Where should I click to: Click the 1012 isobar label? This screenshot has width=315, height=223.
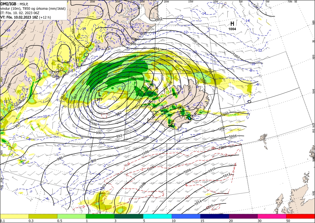(226, 176)
